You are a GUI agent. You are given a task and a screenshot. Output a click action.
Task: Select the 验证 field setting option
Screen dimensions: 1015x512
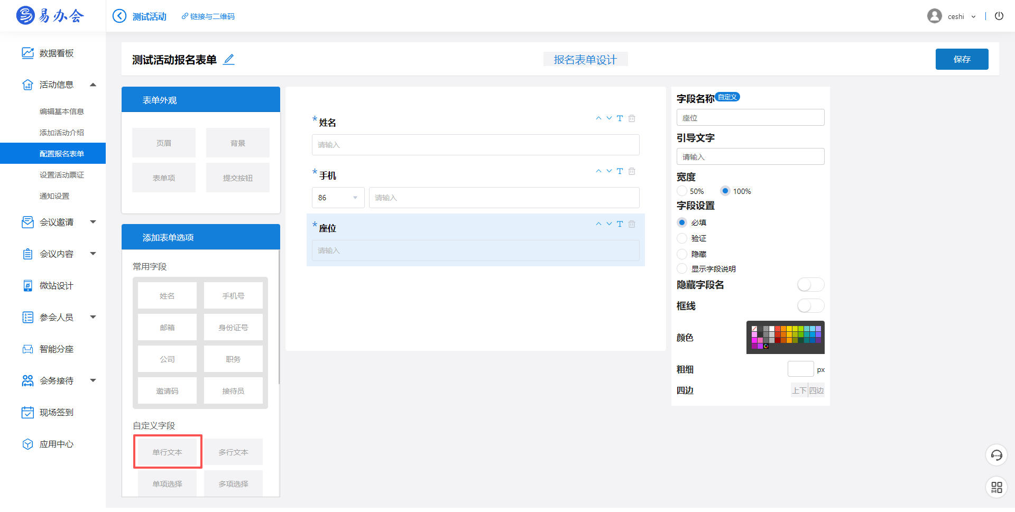click(x=682, y=238)
